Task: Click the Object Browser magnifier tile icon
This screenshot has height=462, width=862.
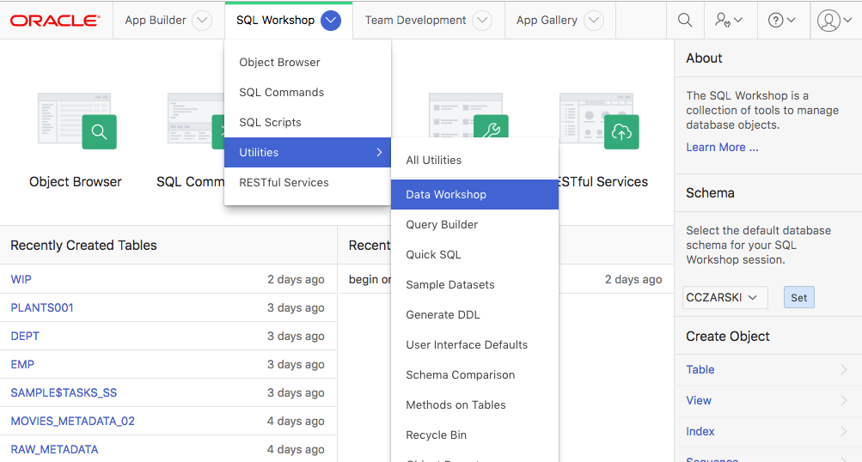Action: pos(99,132)
